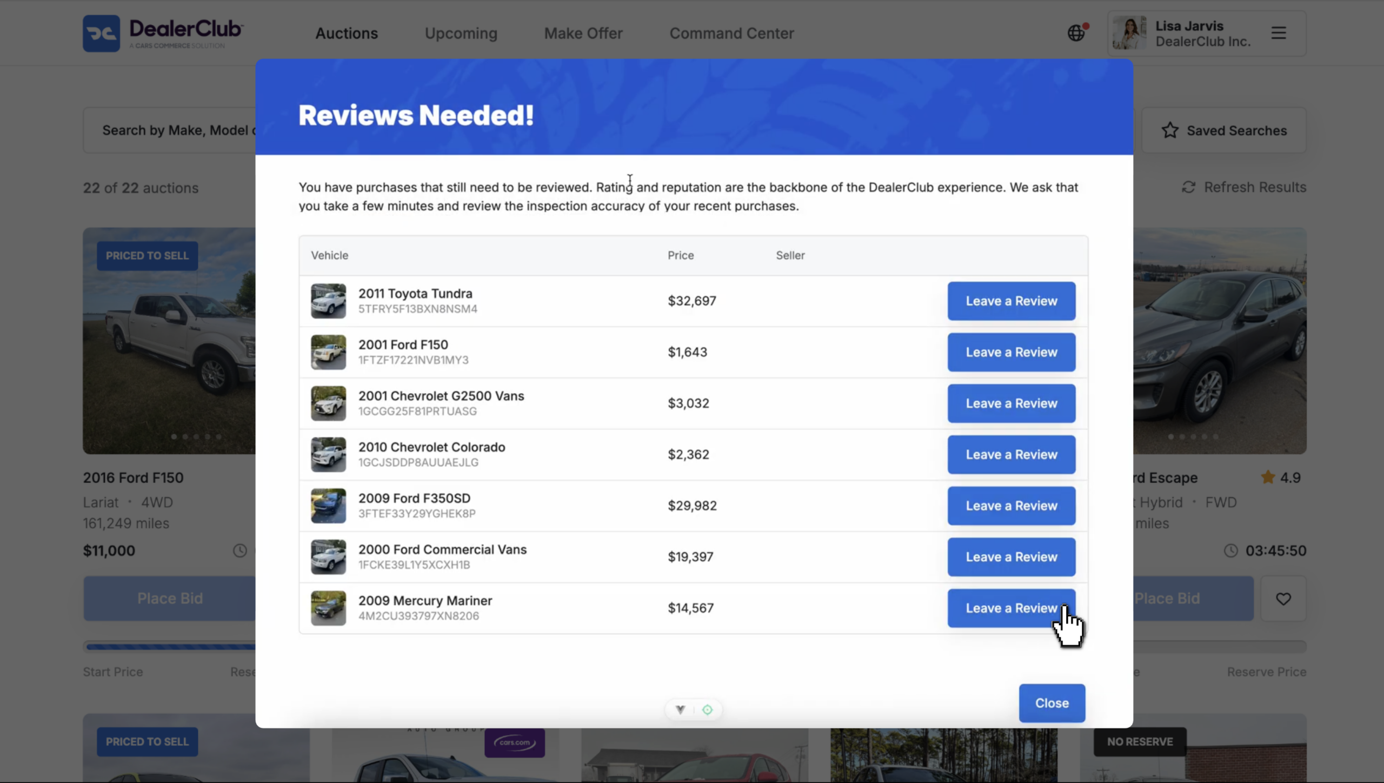Close the Reviews Needed dialog

click(x=1052, y=703)
